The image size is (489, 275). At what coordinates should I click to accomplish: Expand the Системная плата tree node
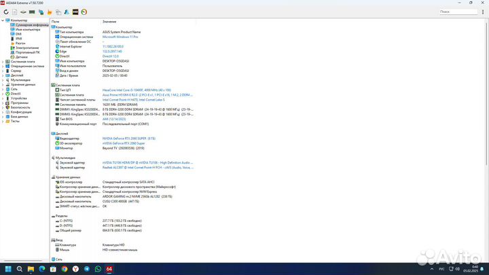point(3,61)
